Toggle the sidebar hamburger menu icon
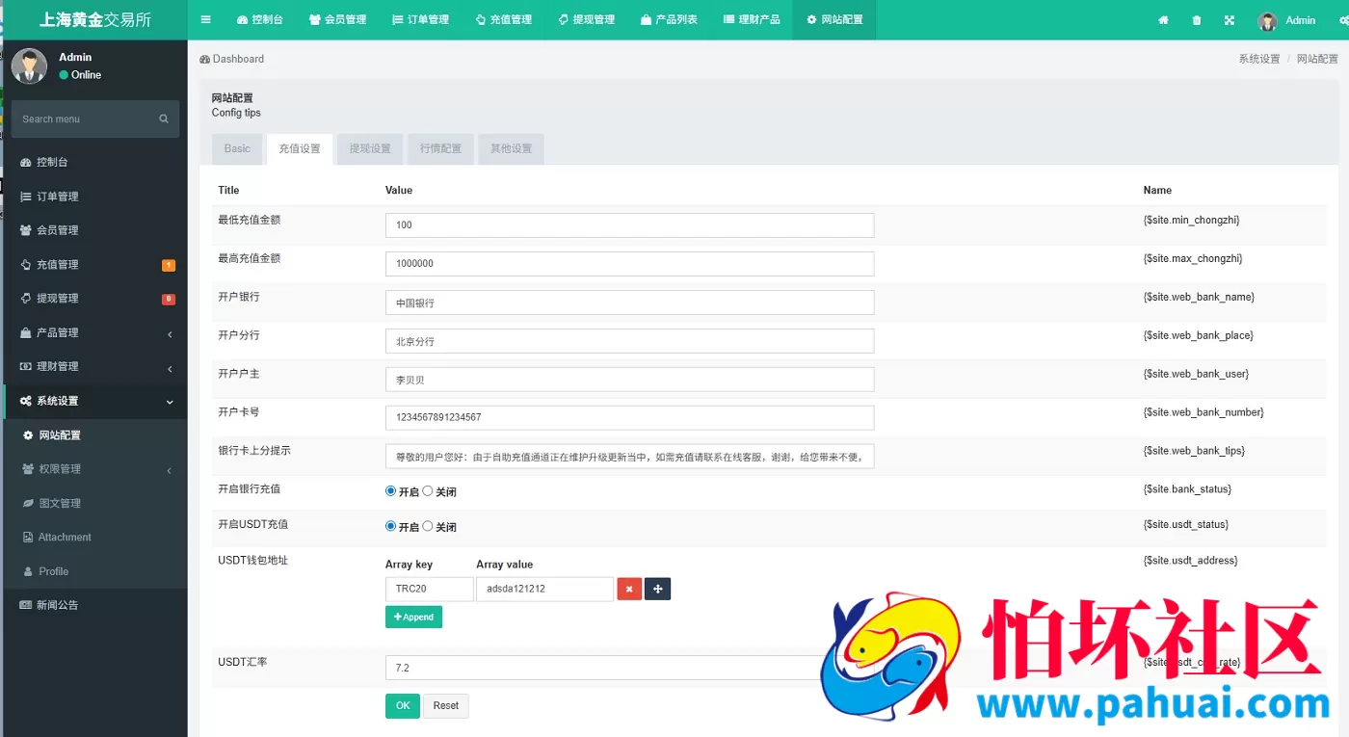The width and height of the screenshot is (1349, 737). point(205,19)
